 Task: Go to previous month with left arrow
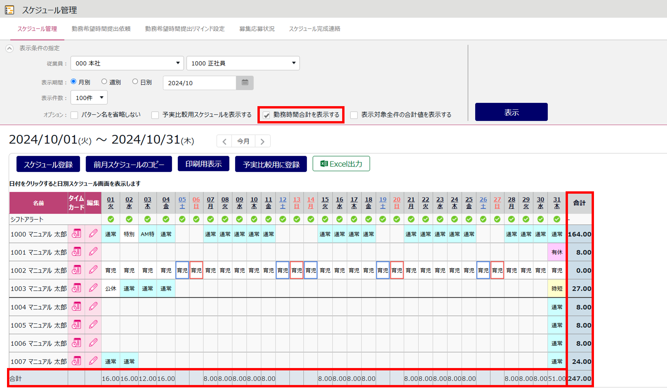pyautogui.click(x=224, y=141)
